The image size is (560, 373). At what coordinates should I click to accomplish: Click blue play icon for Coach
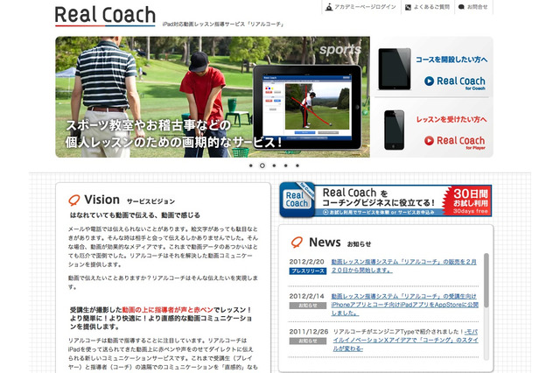click(x=430, y=81)
